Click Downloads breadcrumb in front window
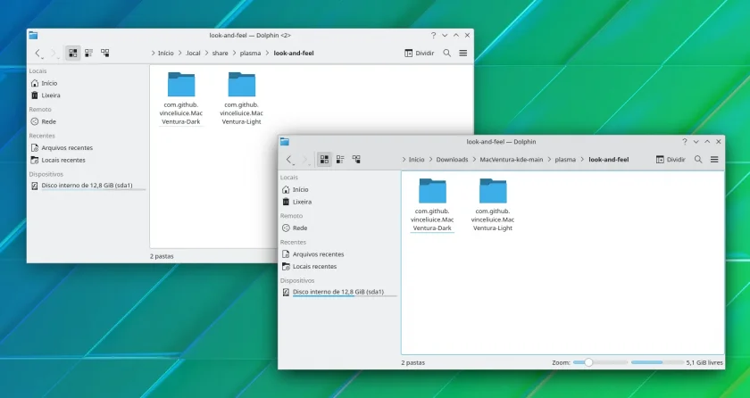The width and height of the screenshot is (750, 398). [452, 160]
